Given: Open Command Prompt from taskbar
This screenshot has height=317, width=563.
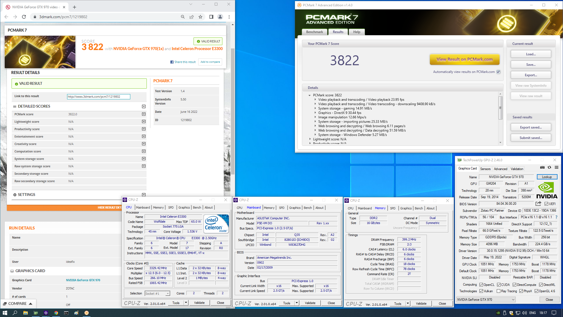Looking at the screenshot, I should tap(66, 313).
